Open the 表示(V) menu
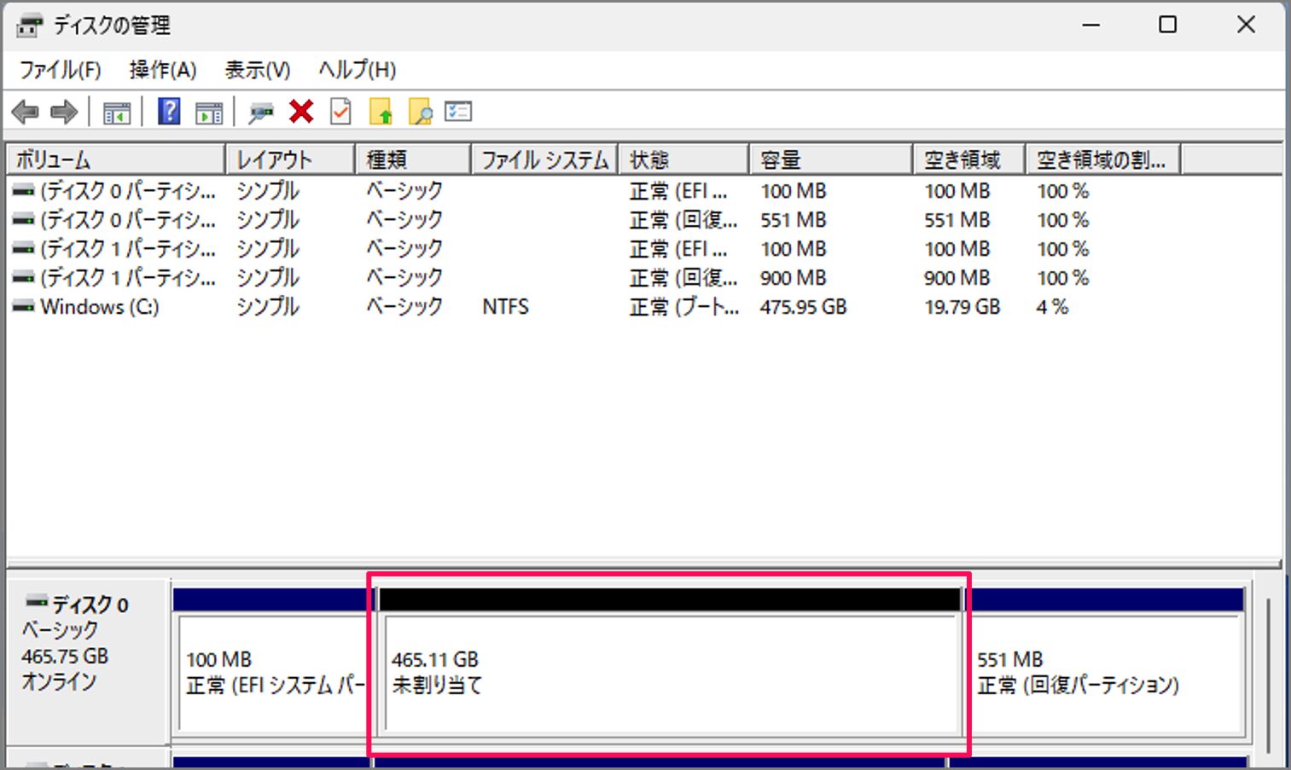 click(x=255, y=69)
